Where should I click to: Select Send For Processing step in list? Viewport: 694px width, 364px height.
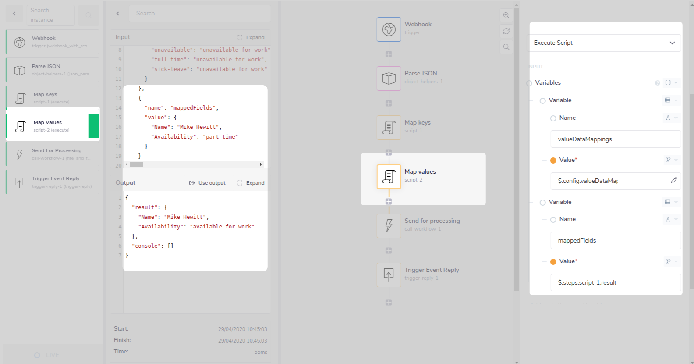click(53, 154)
